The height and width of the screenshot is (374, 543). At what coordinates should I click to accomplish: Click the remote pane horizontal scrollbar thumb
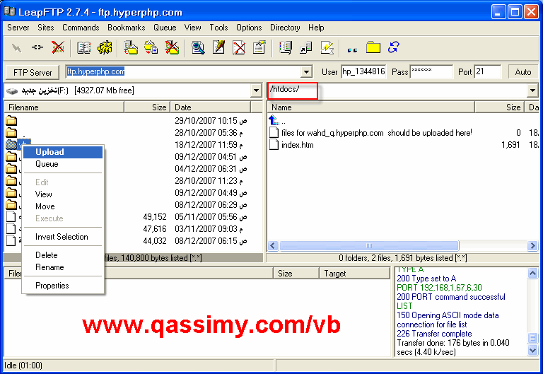click(x=369, y=246)
